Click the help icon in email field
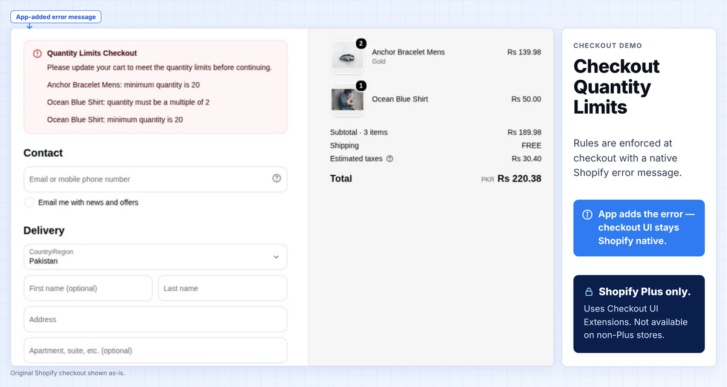This screenshot has width=727, height=387. [x=277, y=178]
